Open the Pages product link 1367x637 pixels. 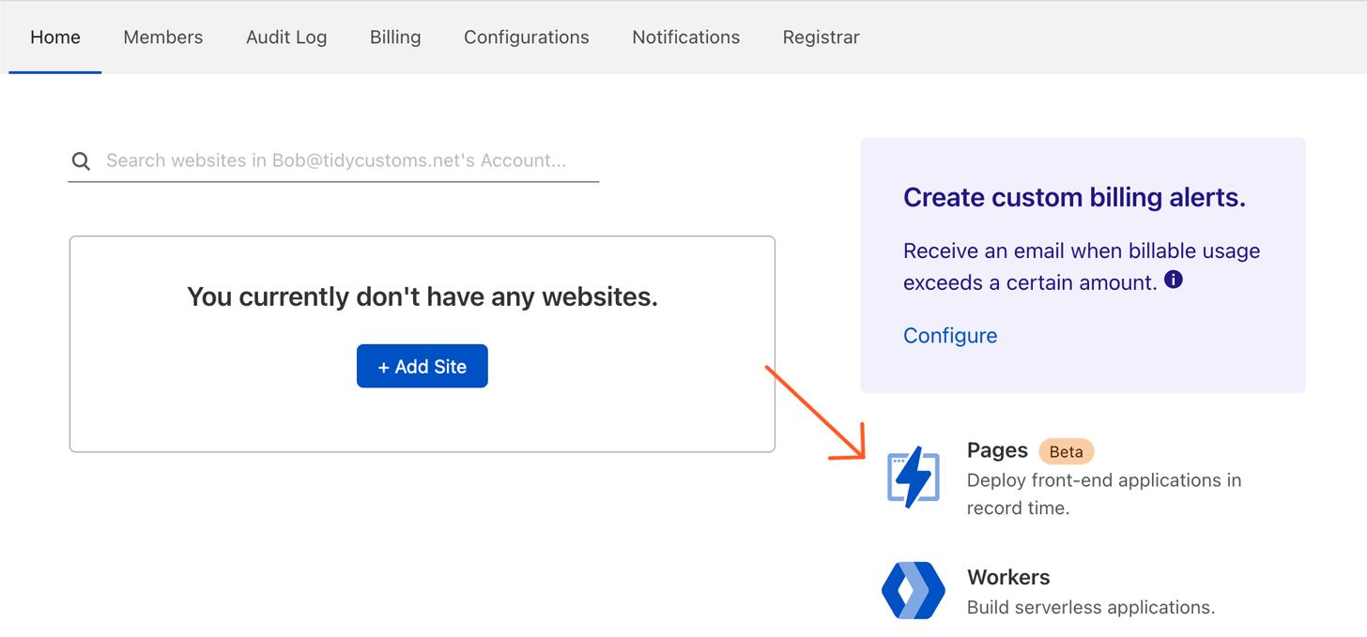(997, 450)
